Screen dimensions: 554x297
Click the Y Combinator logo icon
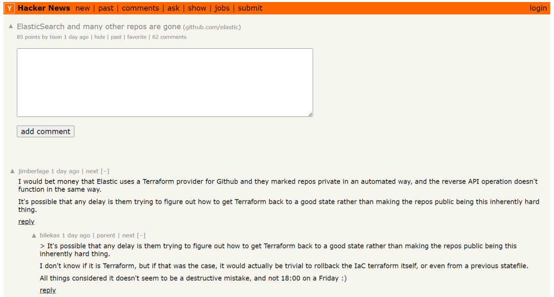tap(10, 8)
